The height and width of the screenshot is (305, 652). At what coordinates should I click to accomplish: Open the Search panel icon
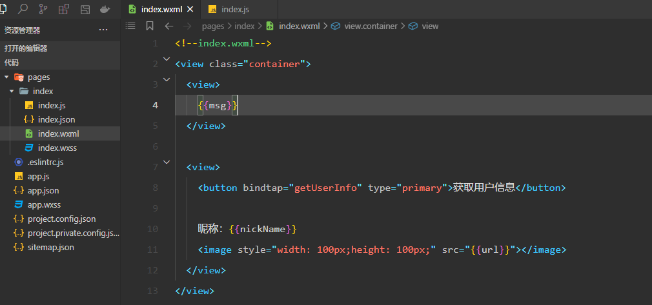tap(23, 9)
